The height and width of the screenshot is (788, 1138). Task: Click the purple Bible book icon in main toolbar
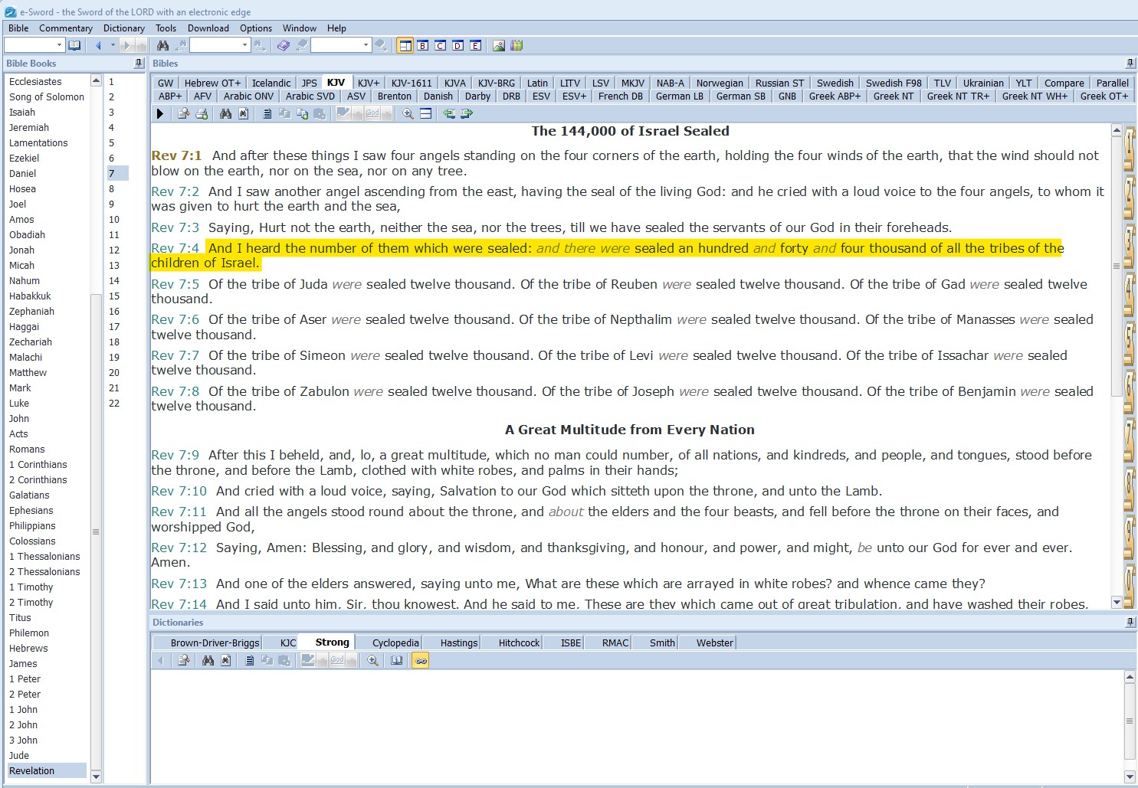click(284, 46)
